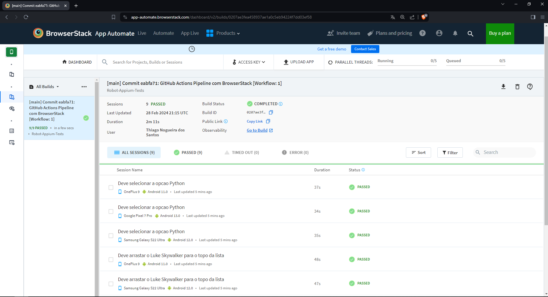Click the clock icon in the banner
This screenshot has width=548, height=297.
tap(192, 49)
